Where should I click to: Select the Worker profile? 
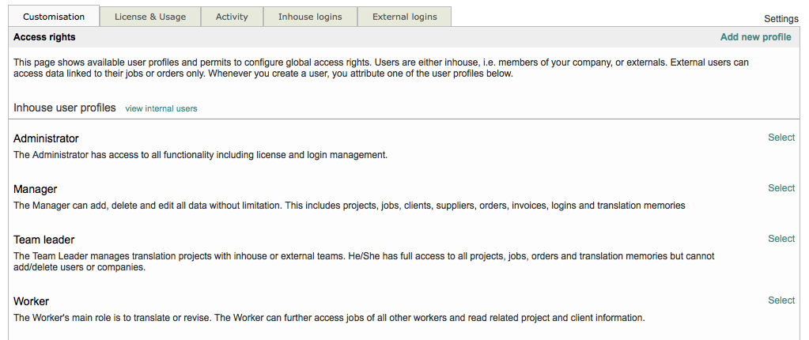pyautogui.click(x=781, y=300)
